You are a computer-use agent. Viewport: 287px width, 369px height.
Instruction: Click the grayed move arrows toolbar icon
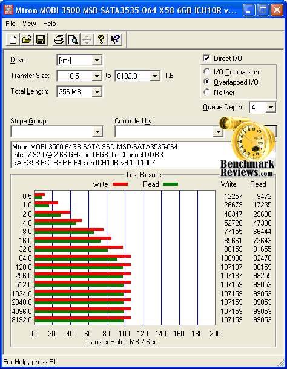(87, 39)
